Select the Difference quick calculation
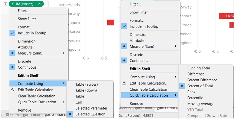The width and height of the screenshot is (235, 119). point(196,74)
